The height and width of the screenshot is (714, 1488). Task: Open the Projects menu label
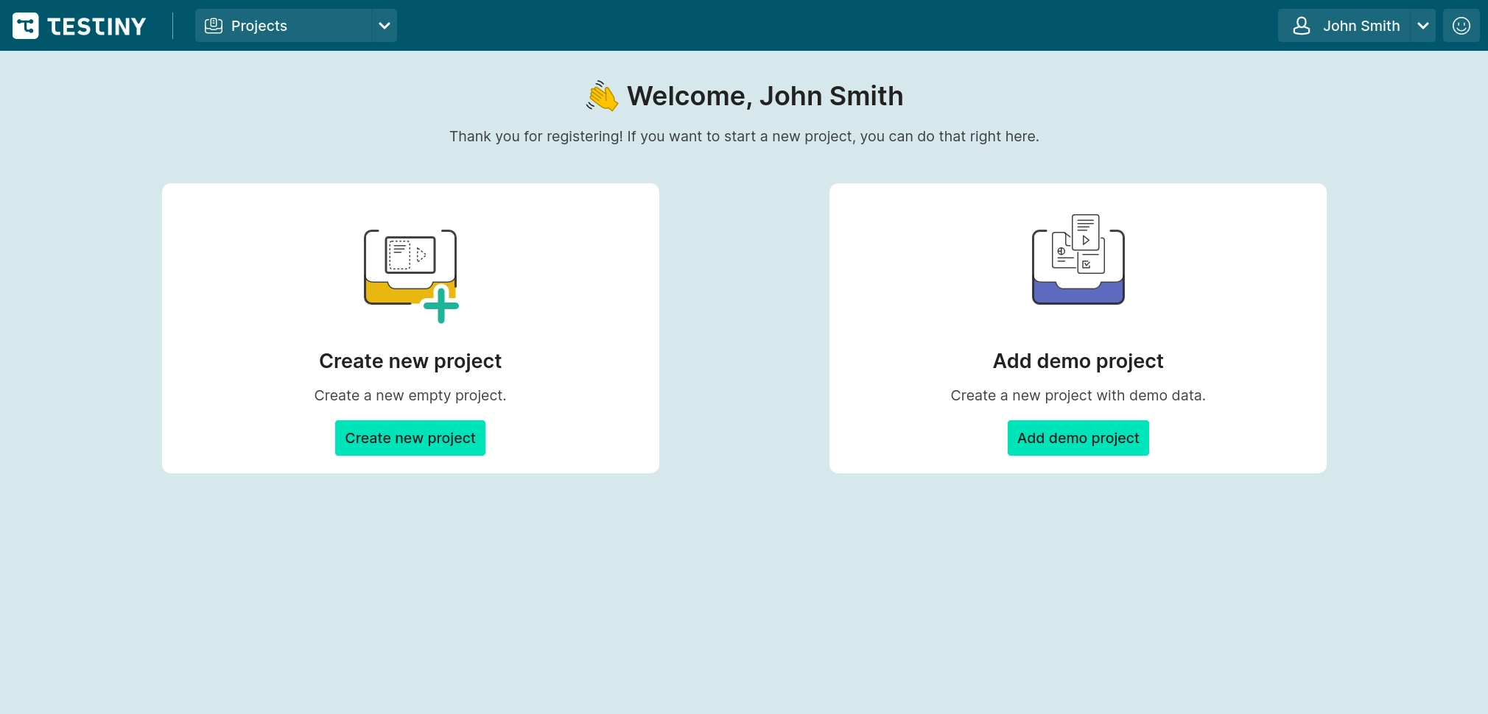click(259, 26)
